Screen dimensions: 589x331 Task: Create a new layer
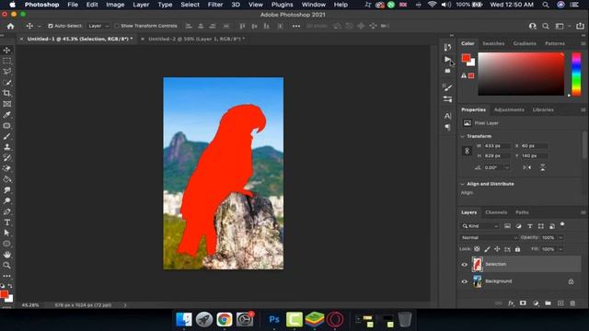pyautogui.click(x=560, y=303)
